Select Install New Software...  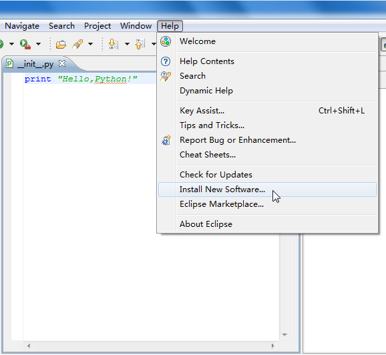(268, 190)
